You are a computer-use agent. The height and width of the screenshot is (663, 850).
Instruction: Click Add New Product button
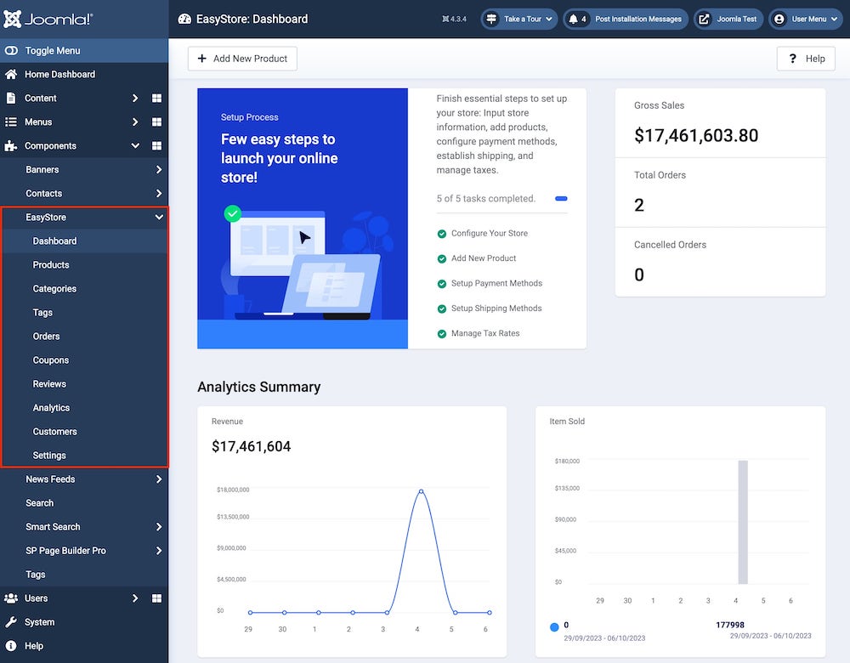coord(242,59)
